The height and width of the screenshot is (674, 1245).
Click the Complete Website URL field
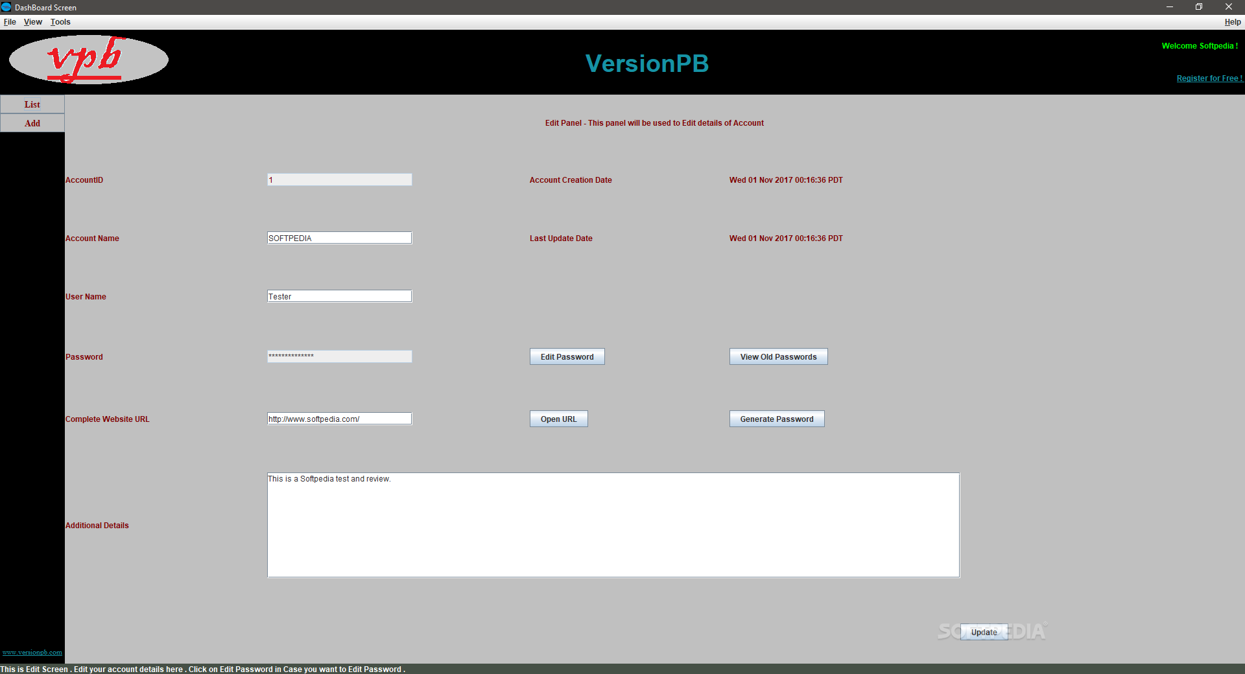coord(340,419)
